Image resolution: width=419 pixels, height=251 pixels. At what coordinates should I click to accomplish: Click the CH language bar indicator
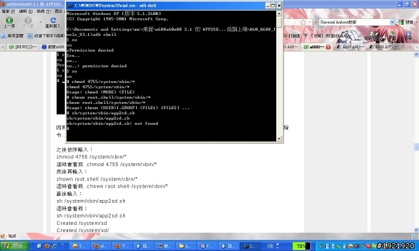[x=270, y=246]
